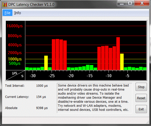The width and height of the screenshot is (151, 126).
Task: Click the -25 time axis label
Action: [52, 76]
